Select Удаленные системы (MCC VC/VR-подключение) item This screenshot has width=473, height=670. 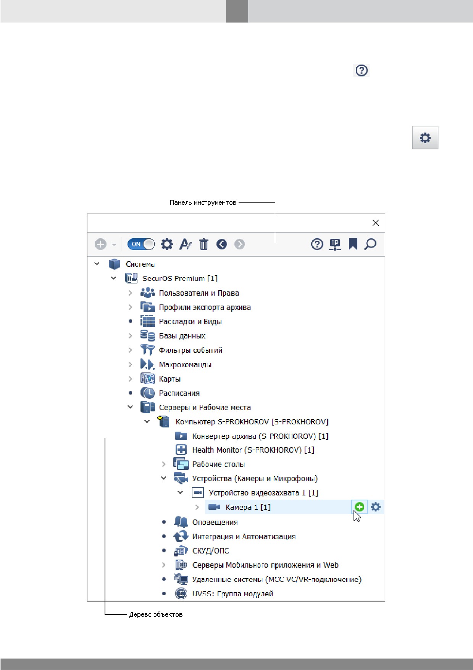coord(277,579)
